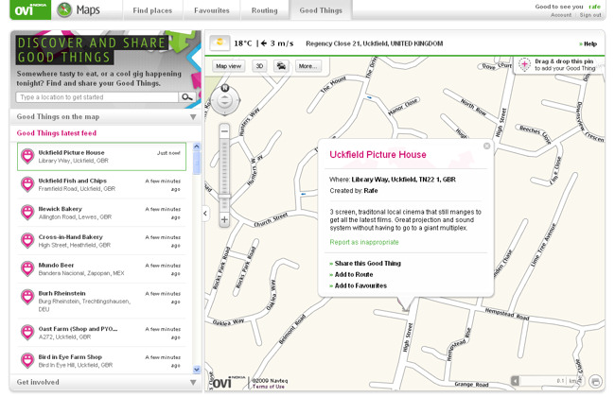
Task: Click pin icon beside Oast Farm
Action: (27, 333)
